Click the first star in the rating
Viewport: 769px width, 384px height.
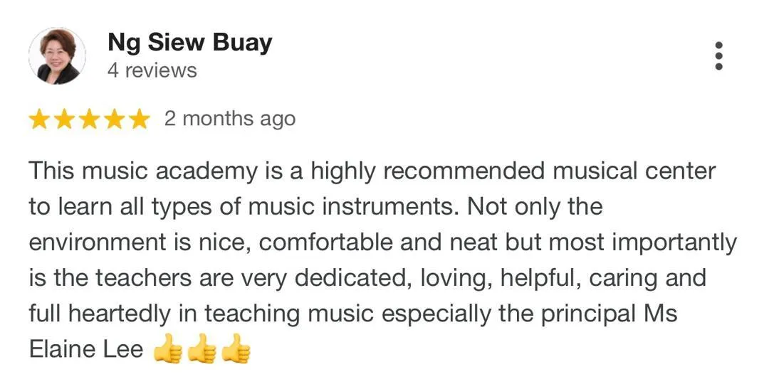(38, 119)
